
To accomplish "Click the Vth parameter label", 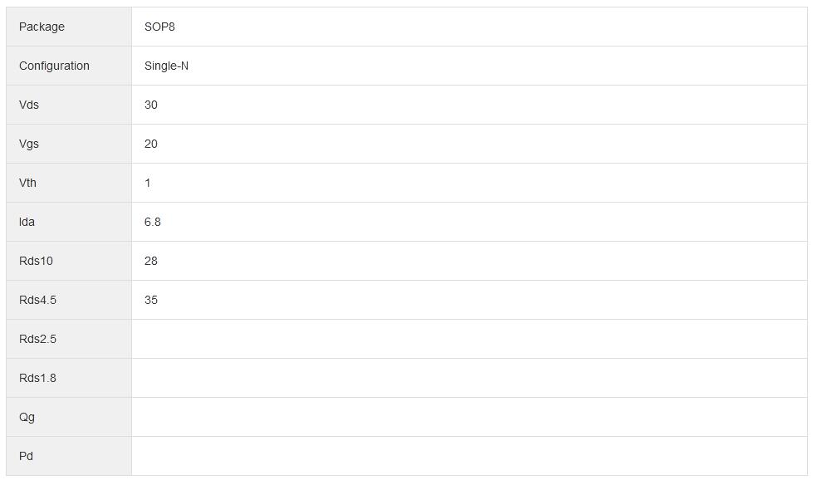I will (27, 183).
